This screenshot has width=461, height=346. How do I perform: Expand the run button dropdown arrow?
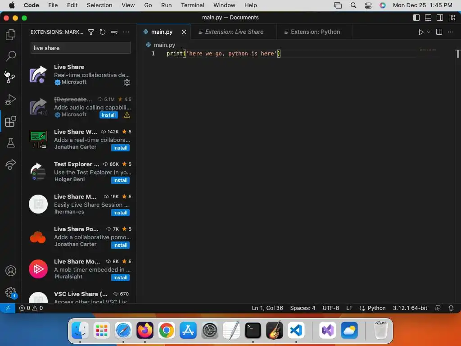coord(429,32)
